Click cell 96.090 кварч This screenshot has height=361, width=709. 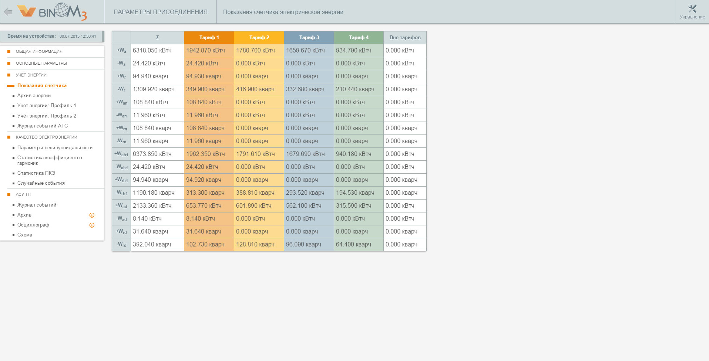309,244
